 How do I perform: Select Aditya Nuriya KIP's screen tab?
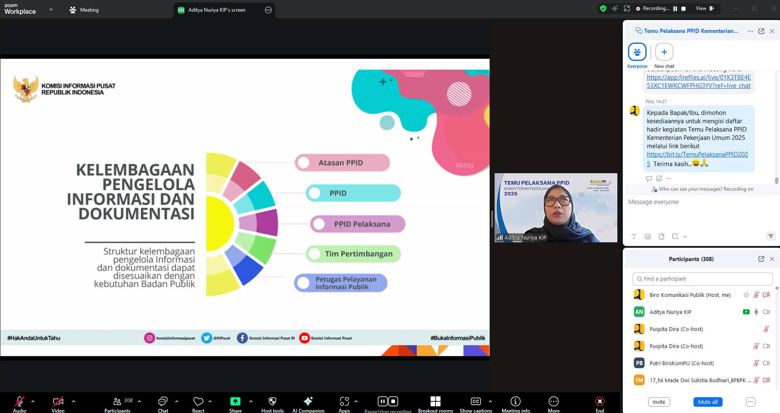(x=217, y=10)
